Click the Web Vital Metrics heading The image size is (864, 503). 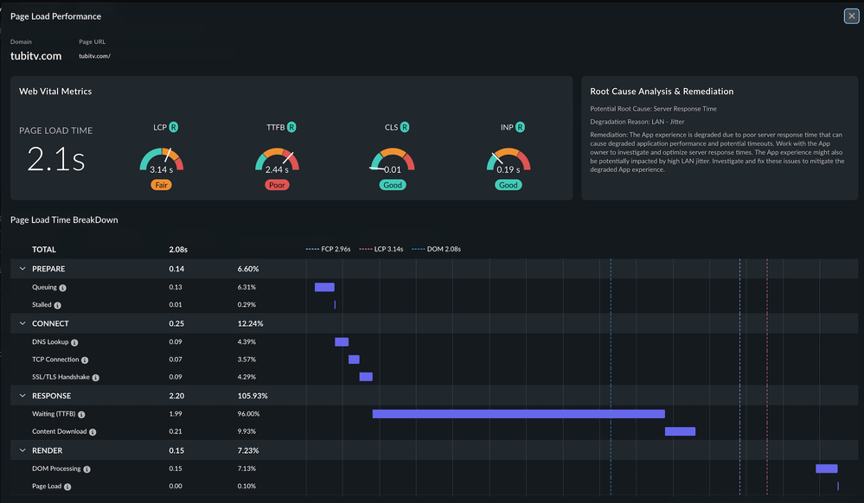(x=55, y=92)
